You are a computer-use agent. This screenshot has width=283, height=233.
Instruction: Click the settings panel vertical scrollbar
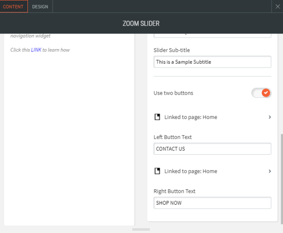coord(281,177)
